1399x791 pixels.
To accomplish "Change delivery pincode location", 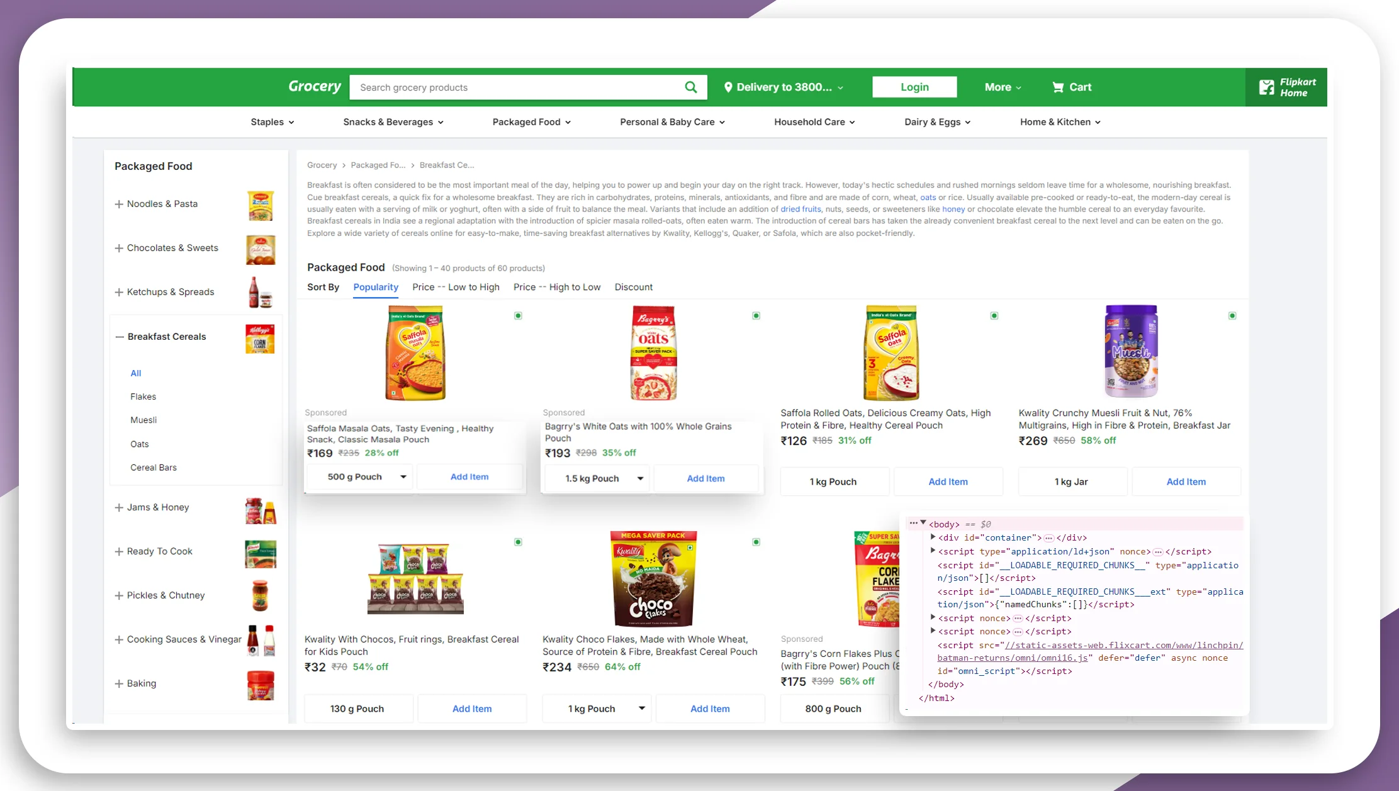I will click(x=784, y=87).
